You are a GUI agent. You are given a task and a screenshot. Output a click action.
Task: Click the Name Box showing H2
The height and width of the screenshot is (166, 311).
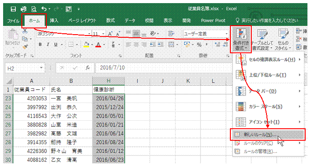pyautogui.click(x=25, y=68)
